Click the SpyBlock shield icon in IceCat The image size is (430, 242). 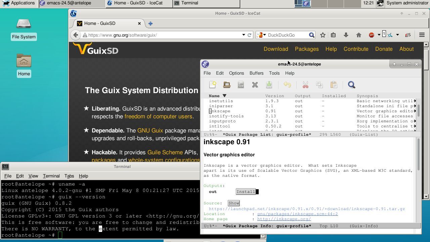[371, 35]
